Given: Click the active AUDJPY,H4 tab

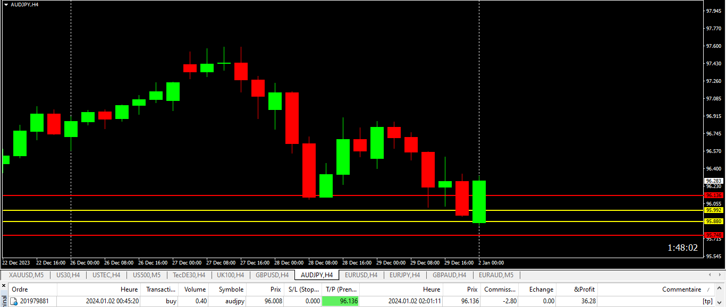Looking at the screenshot, I should [317, 275].
